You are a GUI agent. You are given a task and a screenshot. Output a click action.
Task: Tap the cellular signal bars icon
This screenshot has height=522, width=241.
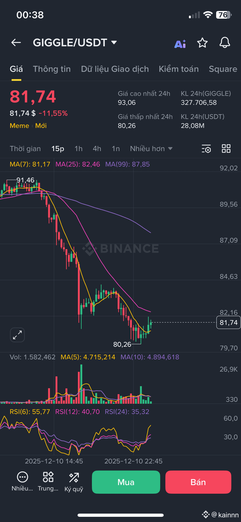pyautogui.click(x=194, y=15)
